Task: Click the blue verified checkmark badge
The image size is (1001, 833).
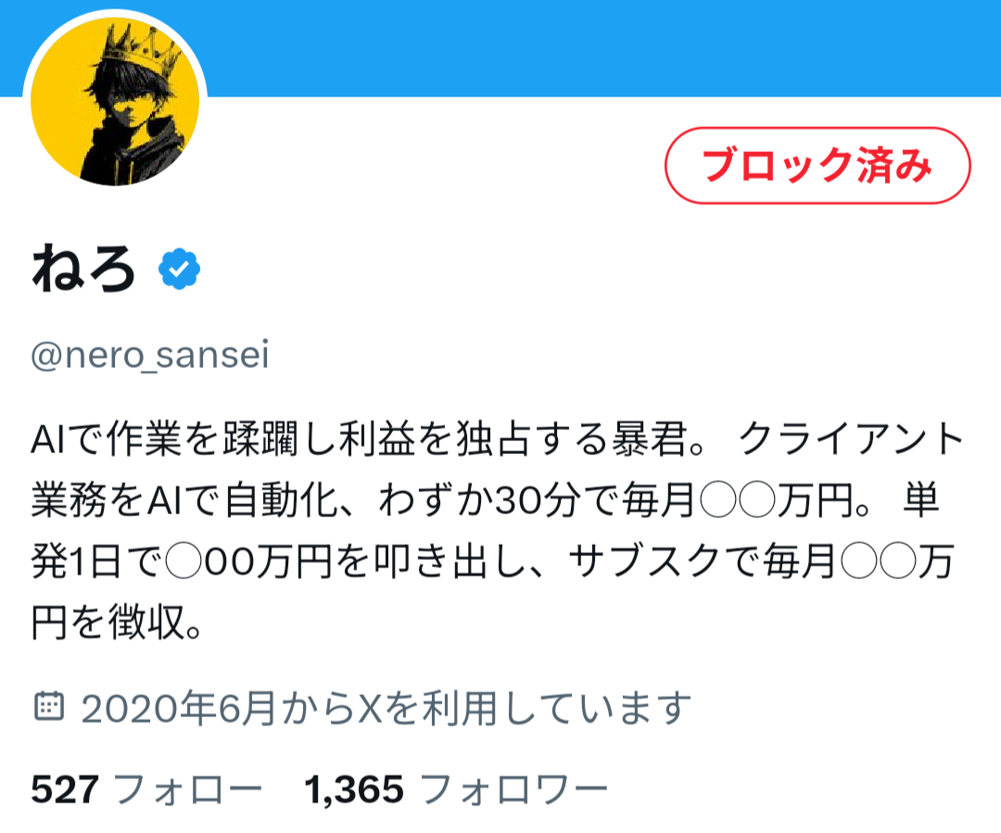Action: tap(180, 269)
